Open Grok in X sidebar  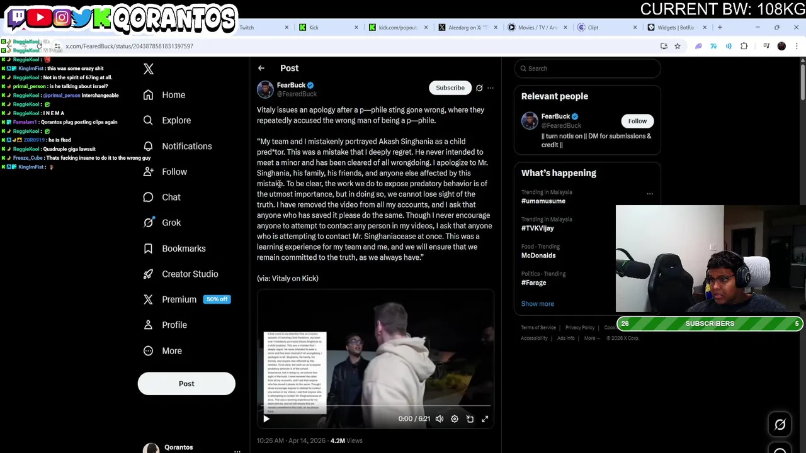162,223
